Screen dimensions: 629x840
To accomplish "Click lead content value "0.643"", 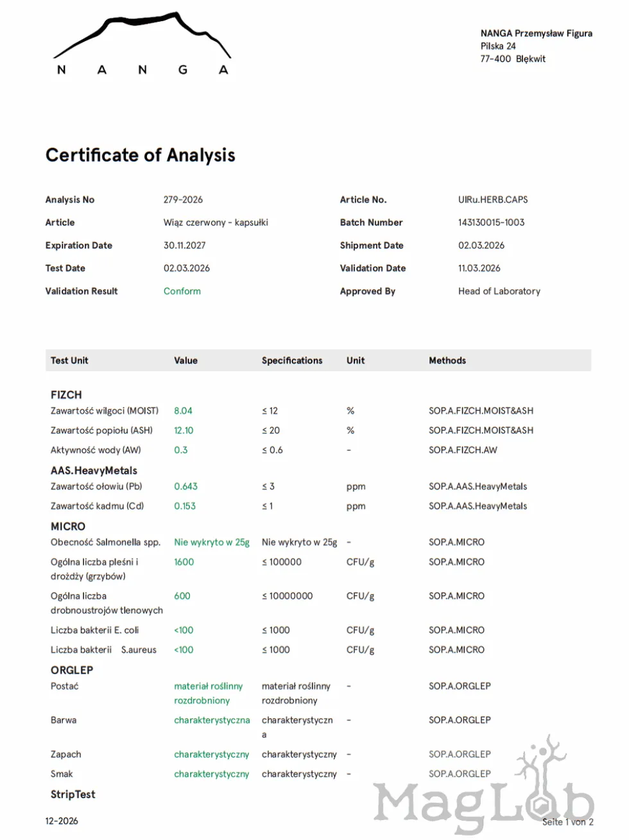I will (x=185, y=487).
